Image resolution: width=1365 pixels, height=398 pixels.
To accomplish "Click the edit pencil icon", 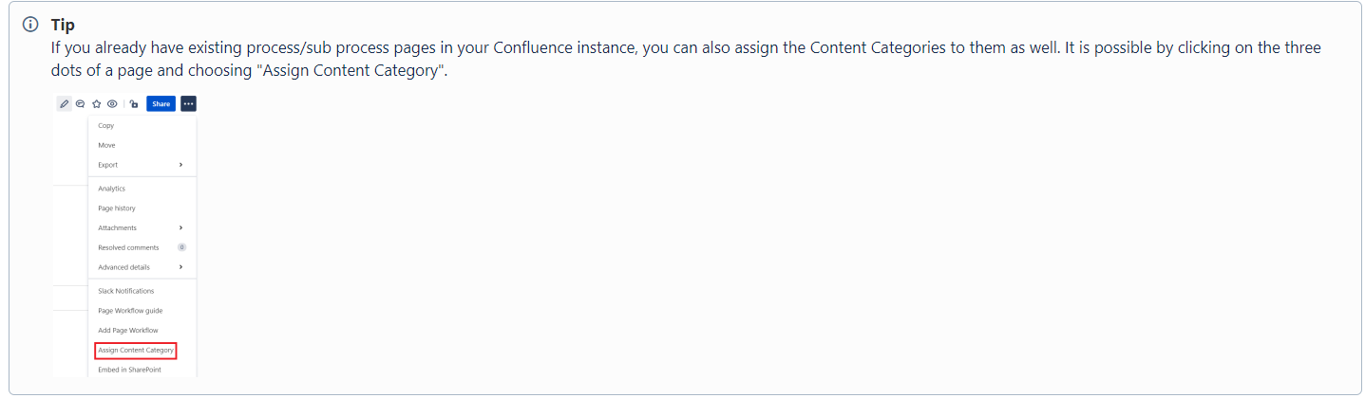I will pyautogui.click(x=64, y=104).
